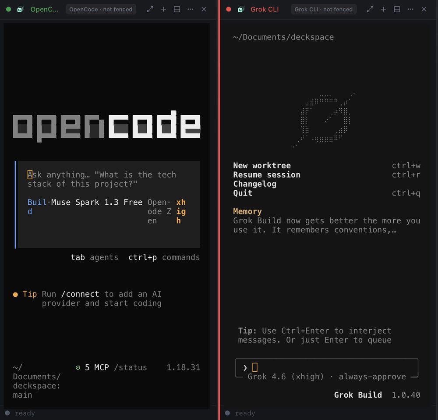Focus the Grok CLI prompt input box
This screenshot has height=420, width=438.
(x=327, y=367)
